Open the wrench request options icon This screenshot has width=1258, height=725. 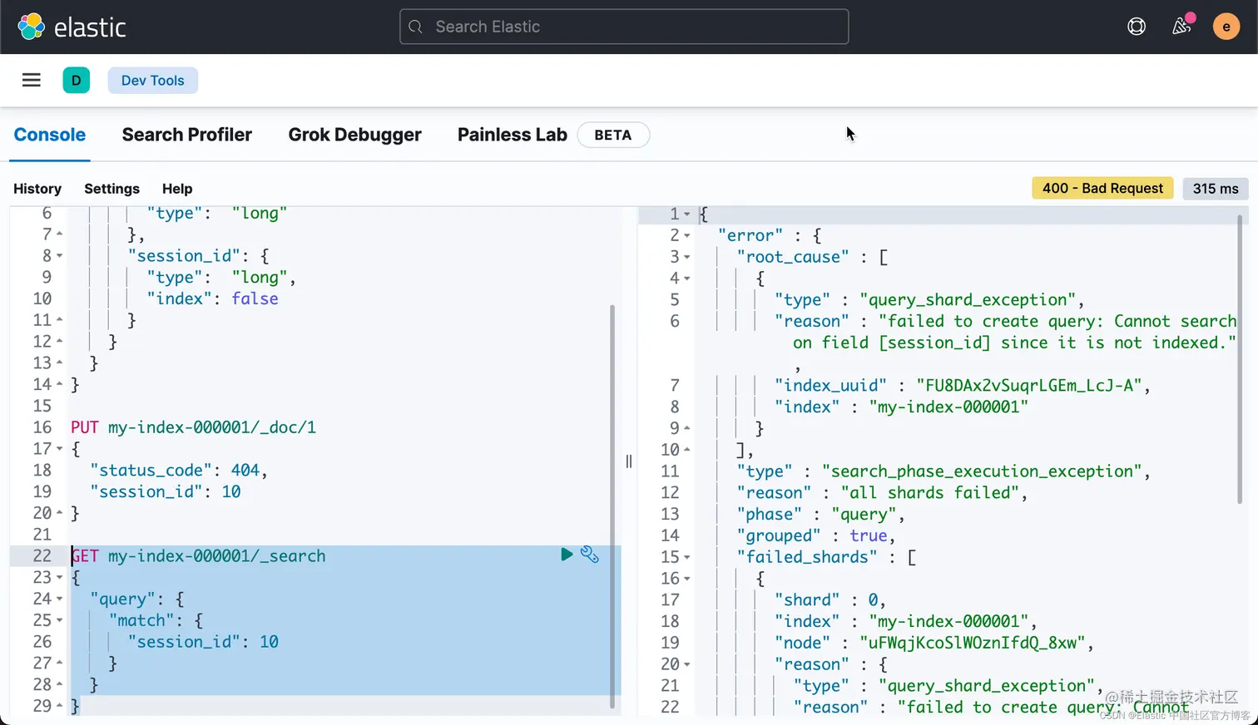click(x=590, y=555)
